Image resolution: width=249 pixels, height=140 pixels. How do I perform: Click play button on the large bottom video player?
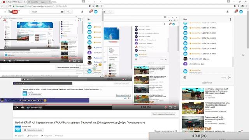click(x=17, y=107)
